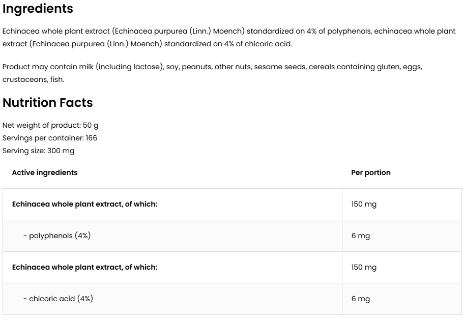Click 'Servings per container: 166' line
This screenshot has height=319, width=464.
coord(50,138)
